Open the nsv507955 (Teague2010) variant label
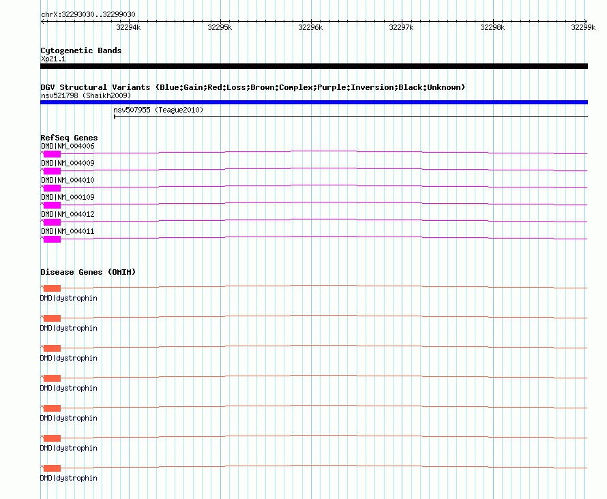Screen dimensions: 607x499 click(x=158, y=110)
